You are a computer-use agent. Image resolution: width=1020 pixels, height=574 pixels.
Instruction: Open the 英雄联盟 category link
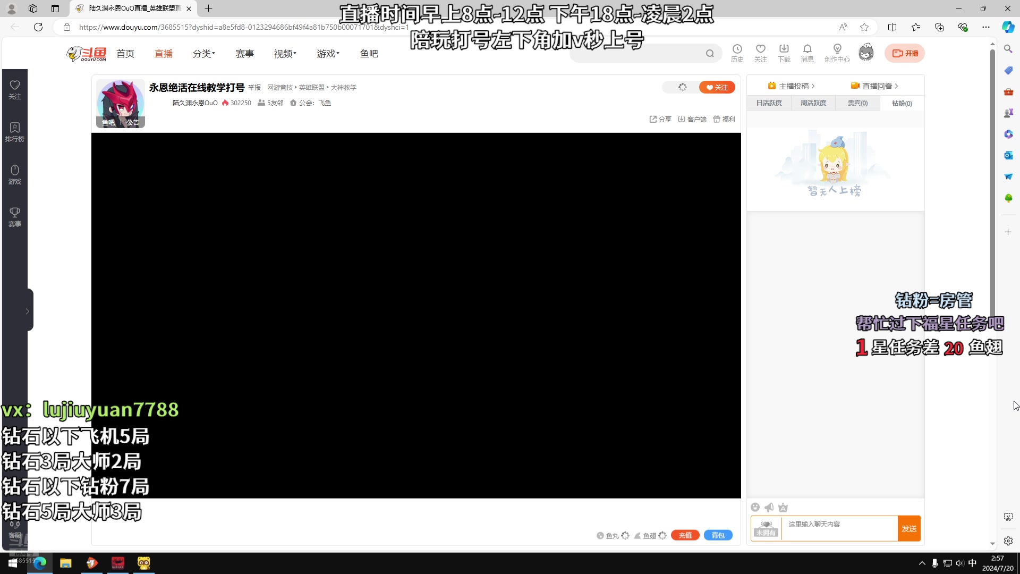tap(312, 88)
